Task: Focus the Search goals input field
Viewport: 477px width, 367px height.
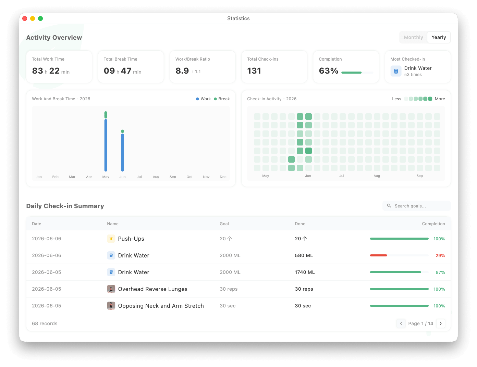Action: pos(416,206)
